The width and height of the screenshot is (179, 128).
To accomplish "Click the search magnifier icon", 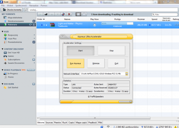I will click(x=26, y=10).
